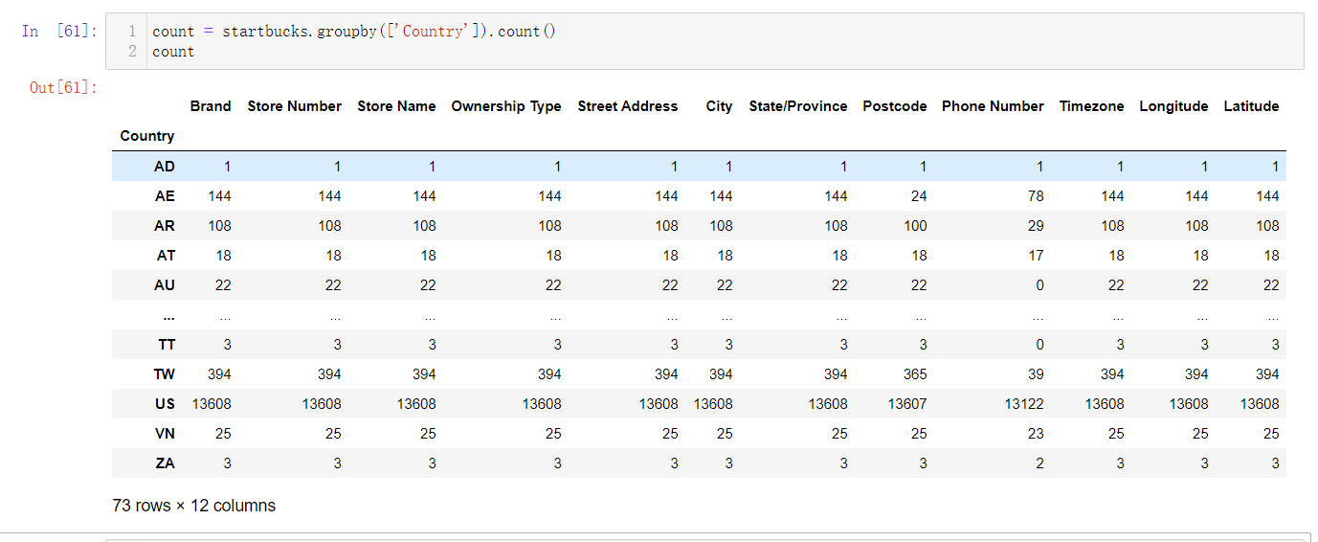Screen dimensions: 1318x542
Task: Click the State/Province column header
Action: point(798,106)
